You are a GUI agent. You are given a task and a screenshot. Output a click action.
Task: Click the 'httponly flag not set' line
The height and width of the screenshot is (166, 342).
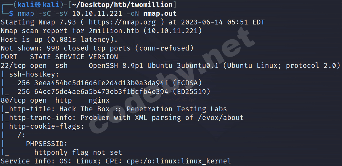[x=78, y=152]
